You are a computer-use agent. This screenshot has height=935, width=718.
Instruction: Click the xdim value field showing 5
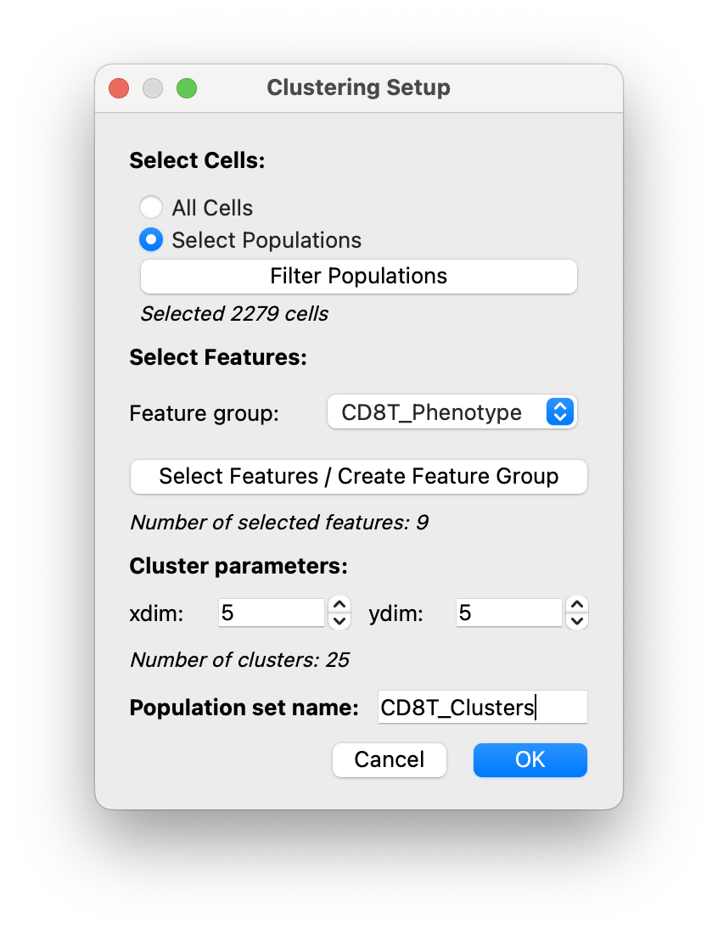click(271, 612)
